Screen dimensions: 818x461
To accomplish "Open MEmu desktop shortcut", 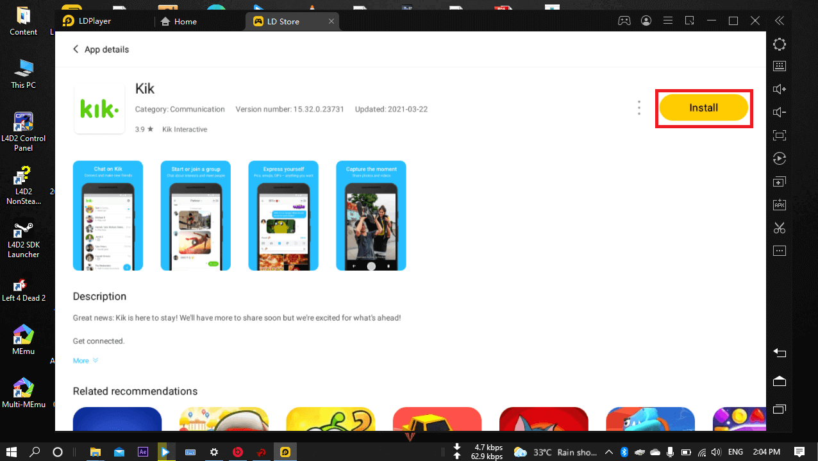I will [x=24, y=340].
